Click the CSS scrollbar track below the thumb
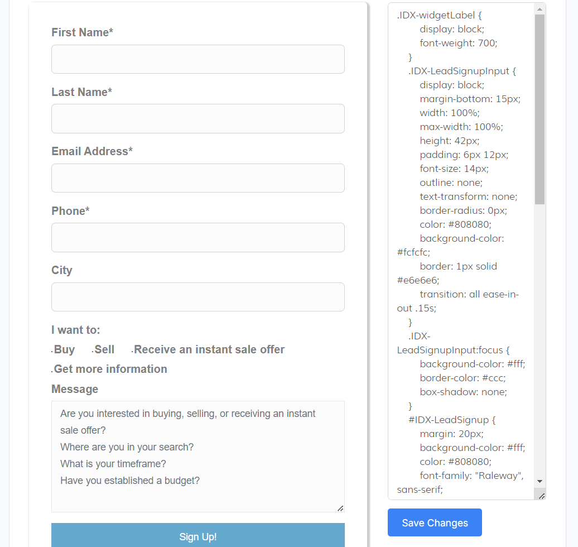 pos(540,335)
